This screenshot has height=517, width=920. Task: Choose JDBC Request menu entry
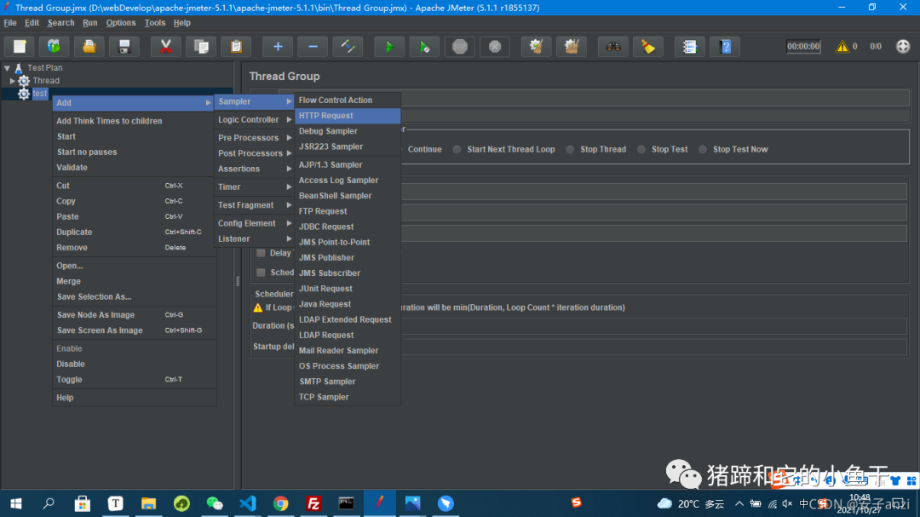pos(348,227)
